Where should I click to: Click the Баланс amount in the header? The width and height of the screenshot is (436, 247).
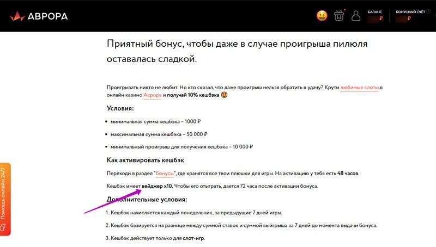(375, 18)
